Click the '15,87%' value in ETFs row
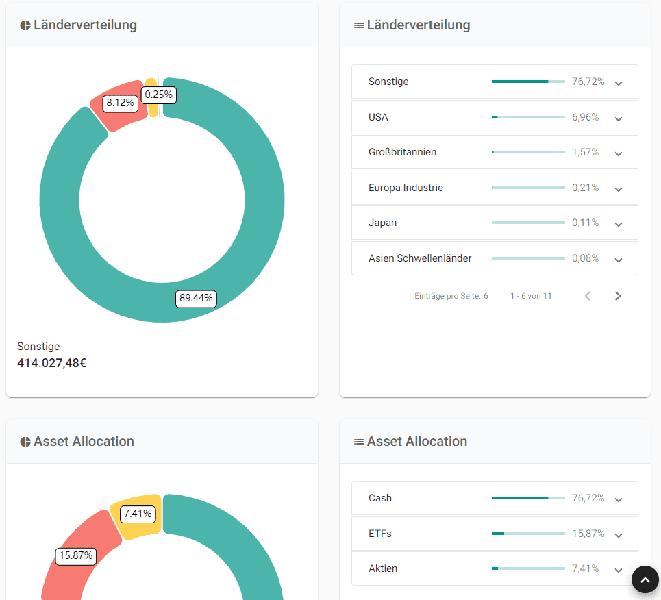Viewport: 661px width, 600px height. (x=588, y=534)
